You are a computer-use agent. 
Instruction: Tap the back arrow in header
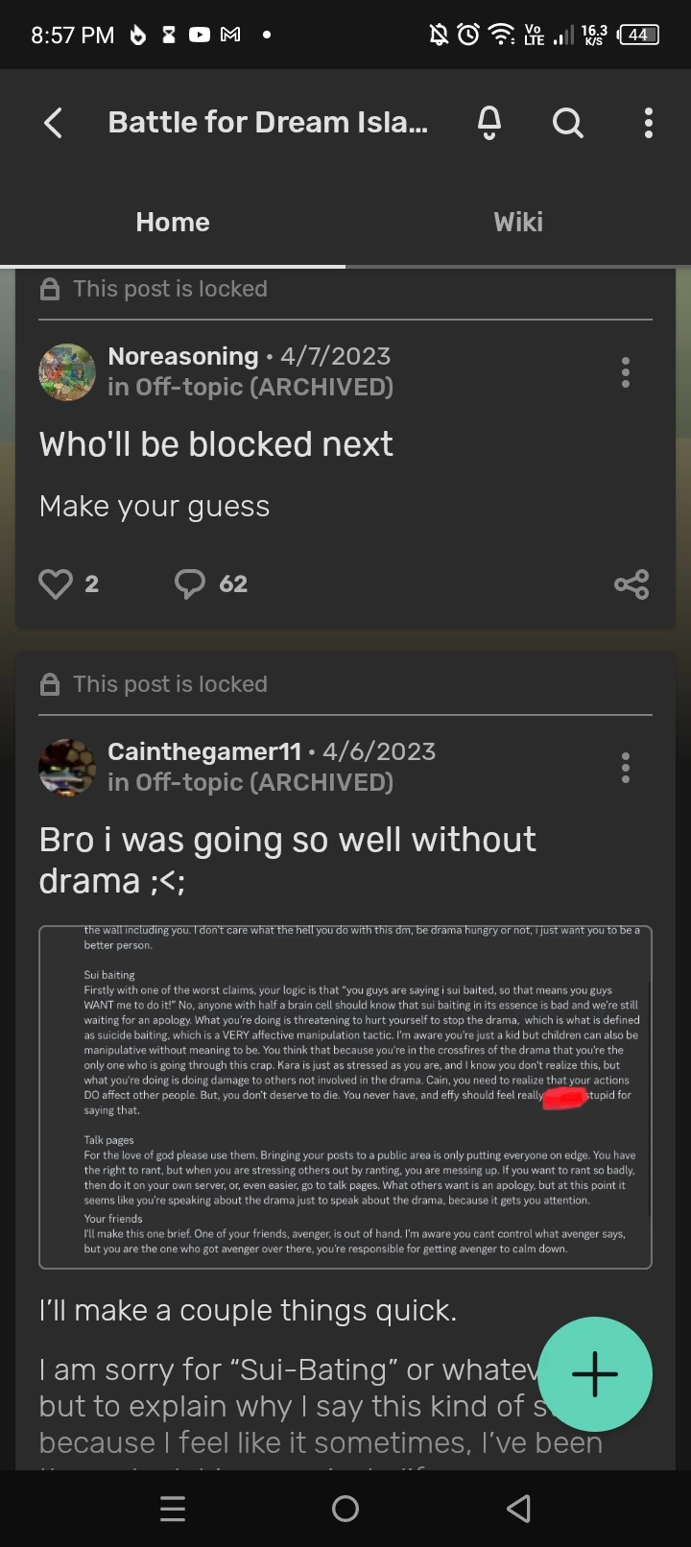pos(54,123)
